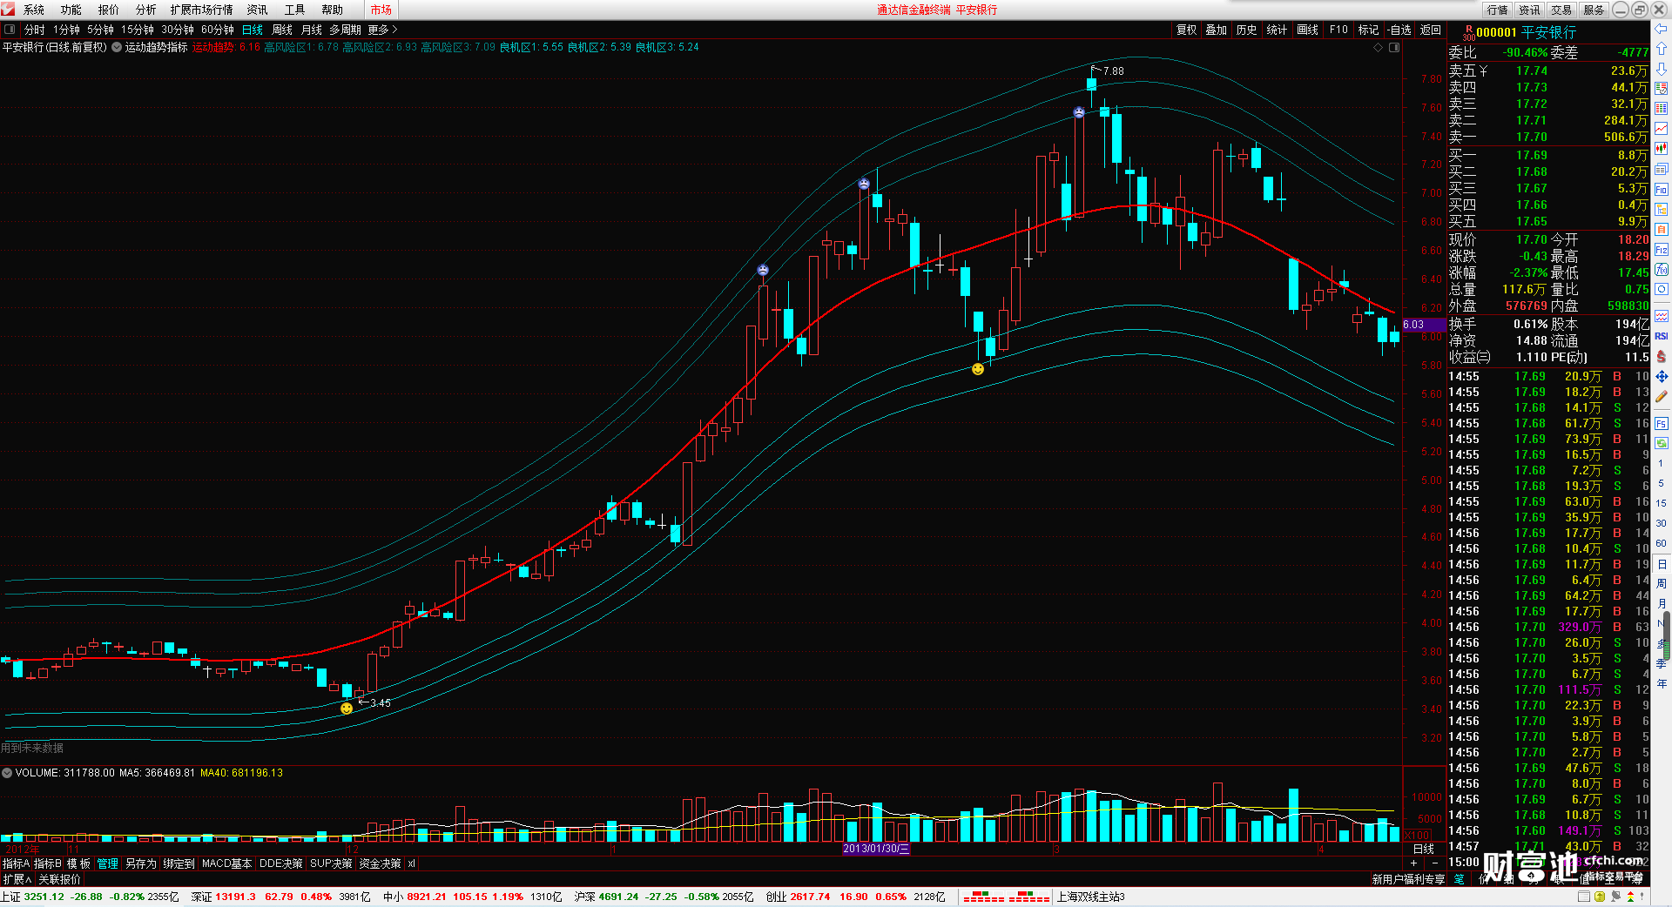Switch chart to 30分钟 period

point(178,30)
